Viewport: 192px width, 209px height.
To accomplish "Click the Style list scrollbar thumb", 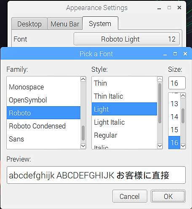I will coord(160,103).
